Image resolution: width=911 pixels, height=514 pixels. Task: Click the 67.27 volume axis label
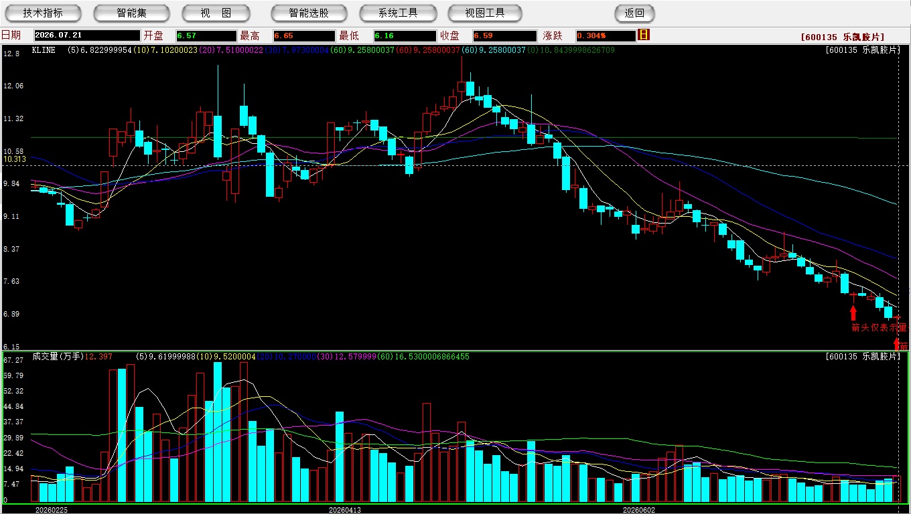point(14,360)
